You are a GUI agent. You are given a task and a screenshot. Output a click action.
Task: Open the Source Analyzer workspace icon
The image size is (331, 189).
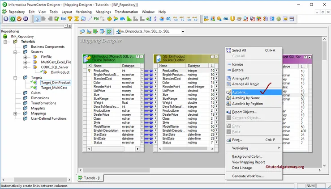click(x=82, y=32)
